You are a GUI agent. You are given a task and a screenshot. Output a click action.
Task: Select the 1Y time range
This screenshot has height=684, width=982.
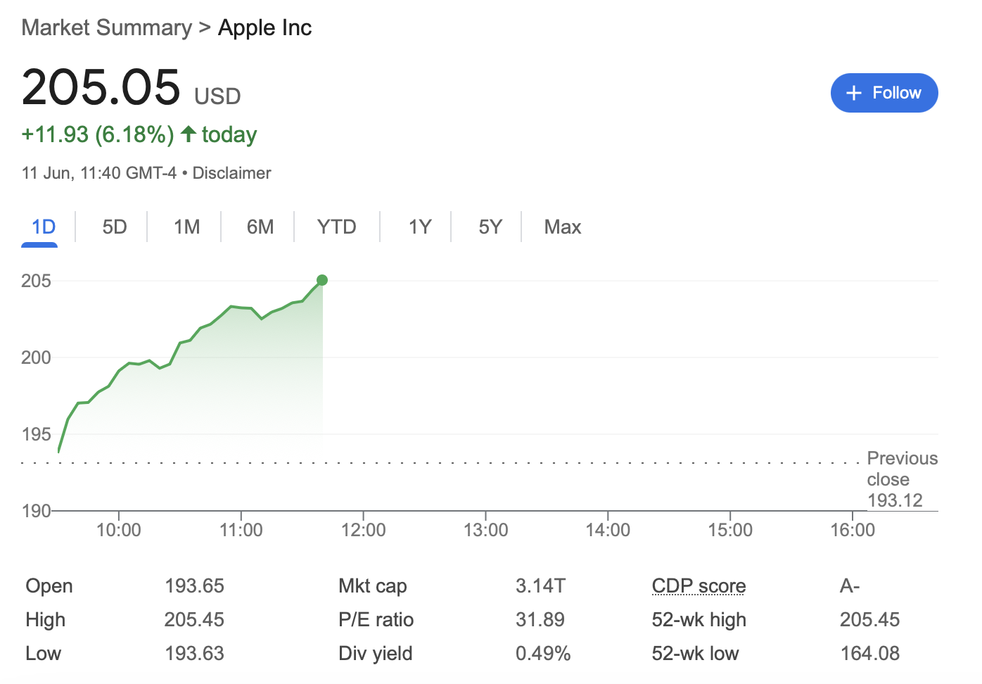420,227
